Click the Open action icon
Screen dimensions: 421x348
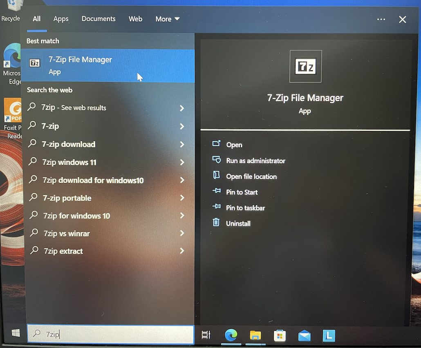[216, 144]
